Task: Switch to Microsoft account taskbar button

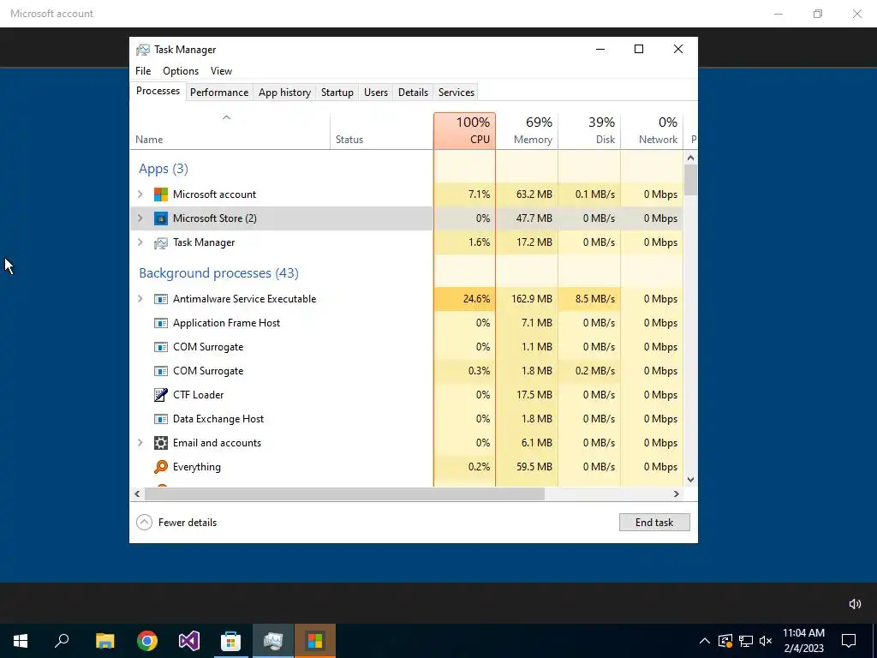Action: [x=315, y=641]
